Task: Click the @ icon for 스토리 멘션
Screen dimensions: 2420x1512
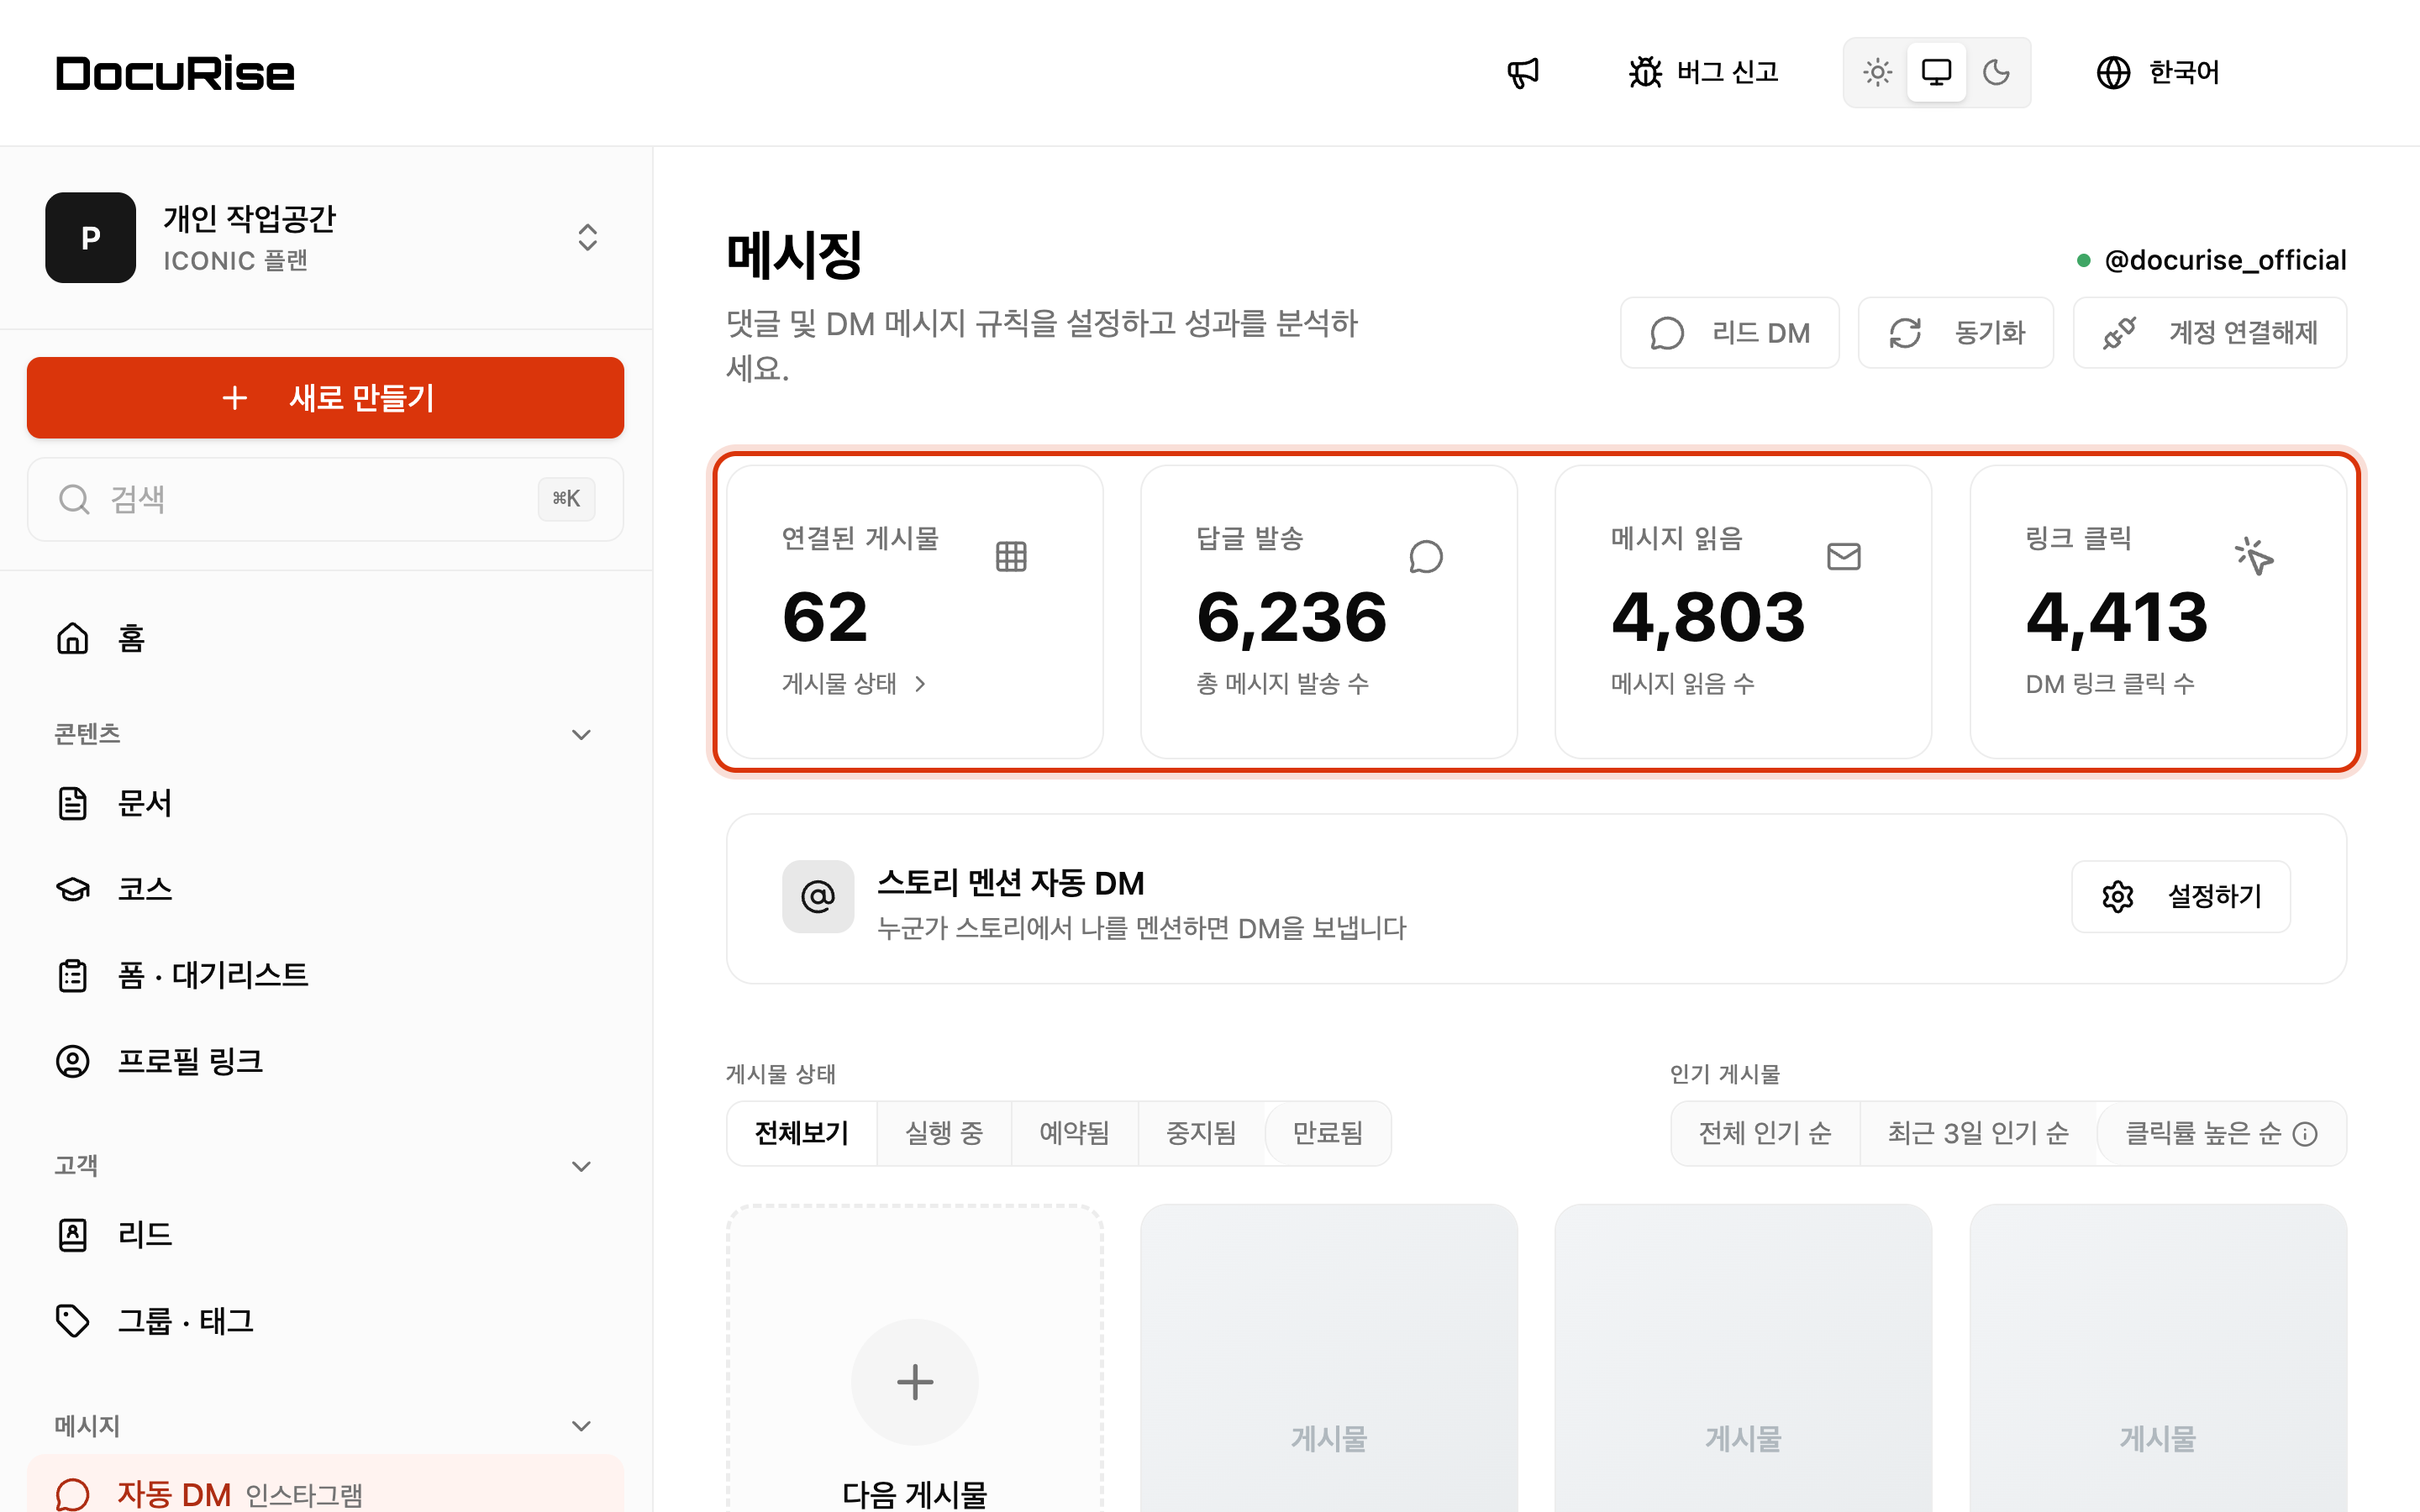Action: [x=818, y=896]
